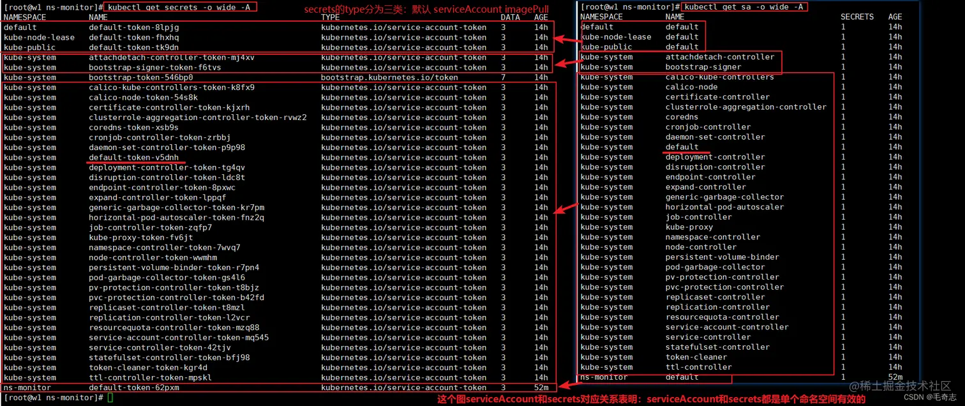Select coredns-token-xsb9s
Viewport: 965px width, 406px height.
pos(134,128)
